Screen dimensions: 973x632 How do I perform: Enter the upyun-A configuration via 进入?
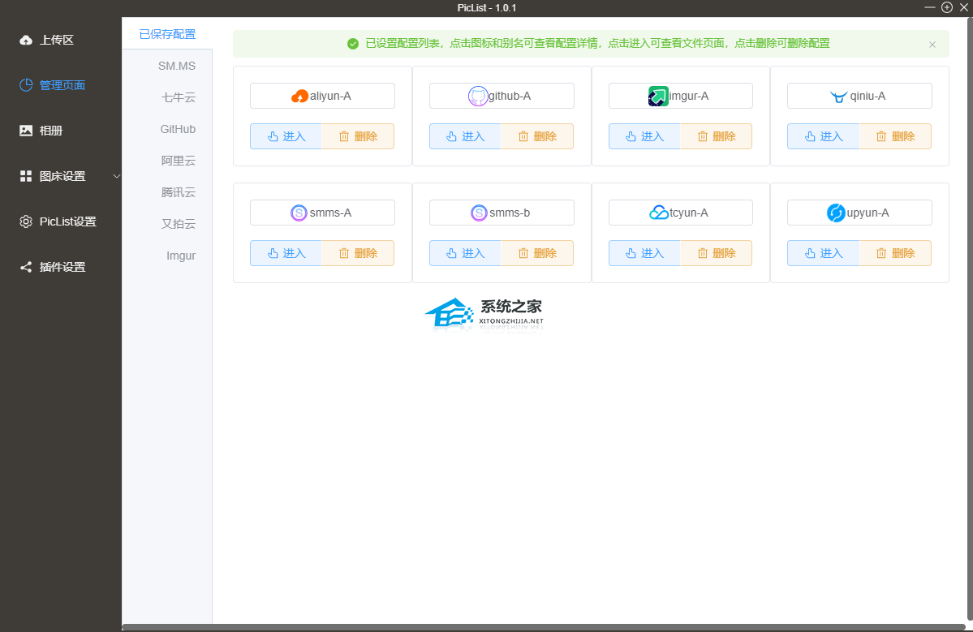pyautogui.click(x=823, y=253)
